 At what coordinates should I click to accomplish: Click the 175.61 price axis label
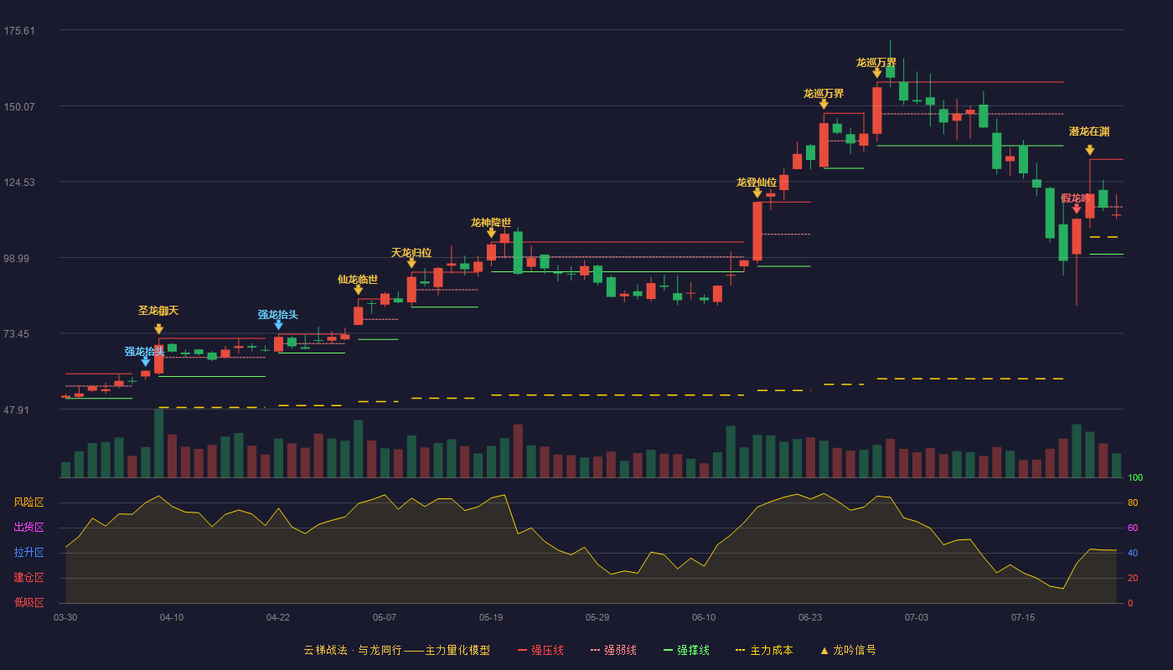(19, 31)
